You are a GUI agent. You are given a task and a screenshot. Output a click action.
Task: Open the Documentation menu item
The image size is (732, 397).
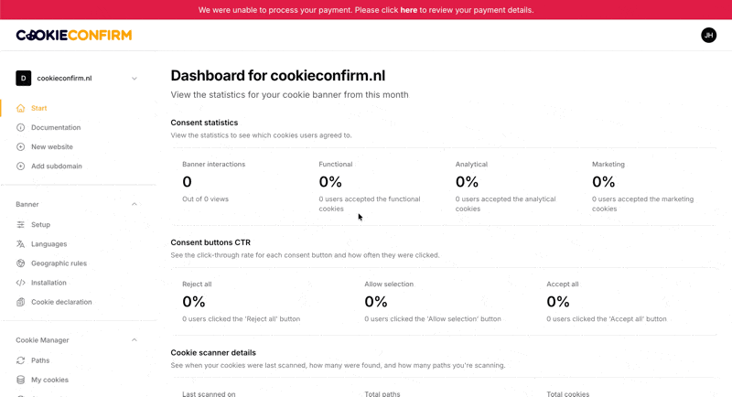(56, 127)
